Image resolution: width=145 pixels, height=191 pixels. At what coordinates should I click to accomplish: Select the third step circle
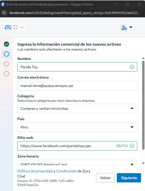(x=6, y=64)
